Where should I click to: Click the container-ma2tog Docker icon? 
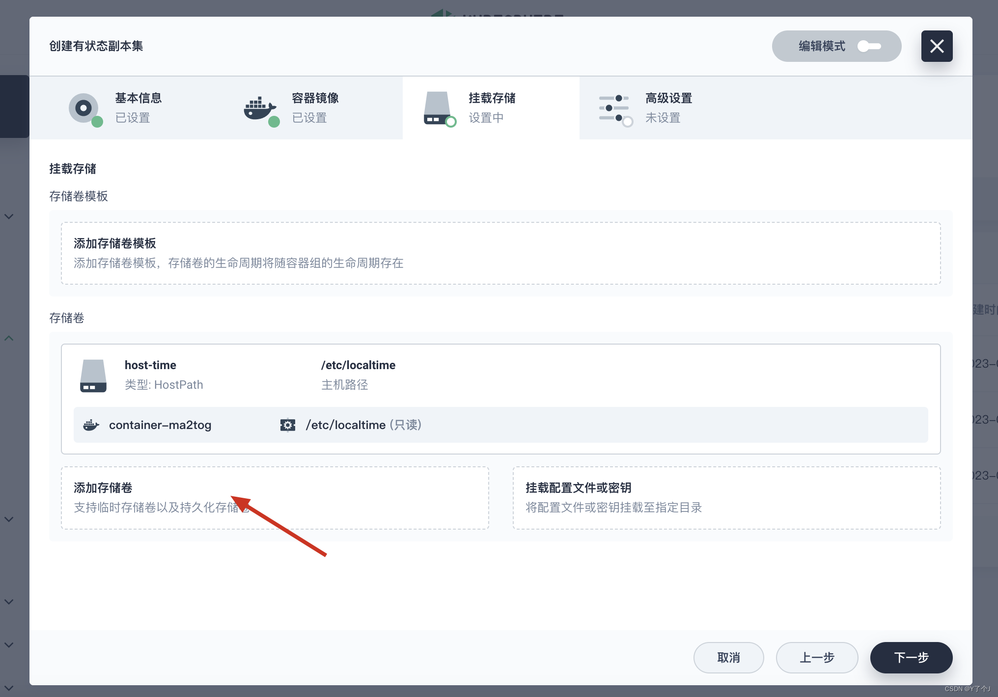[x=91, y=425]
